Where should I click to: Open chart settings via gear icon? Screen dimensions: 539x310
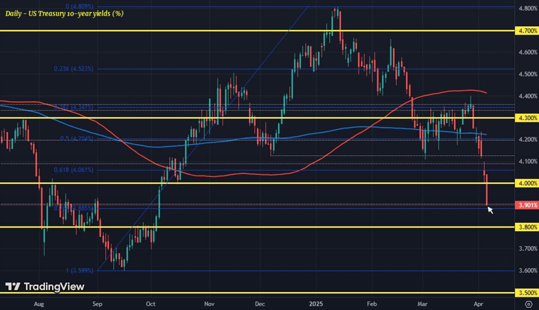528,304
